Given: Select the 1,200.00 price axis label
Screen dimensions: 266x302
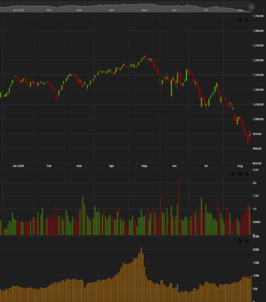Looking at the screenshot, I should tap(258, 60).
